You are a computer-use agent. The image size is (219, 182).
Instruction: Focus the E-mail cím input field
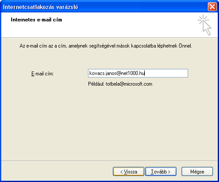(x=138, y=73)
